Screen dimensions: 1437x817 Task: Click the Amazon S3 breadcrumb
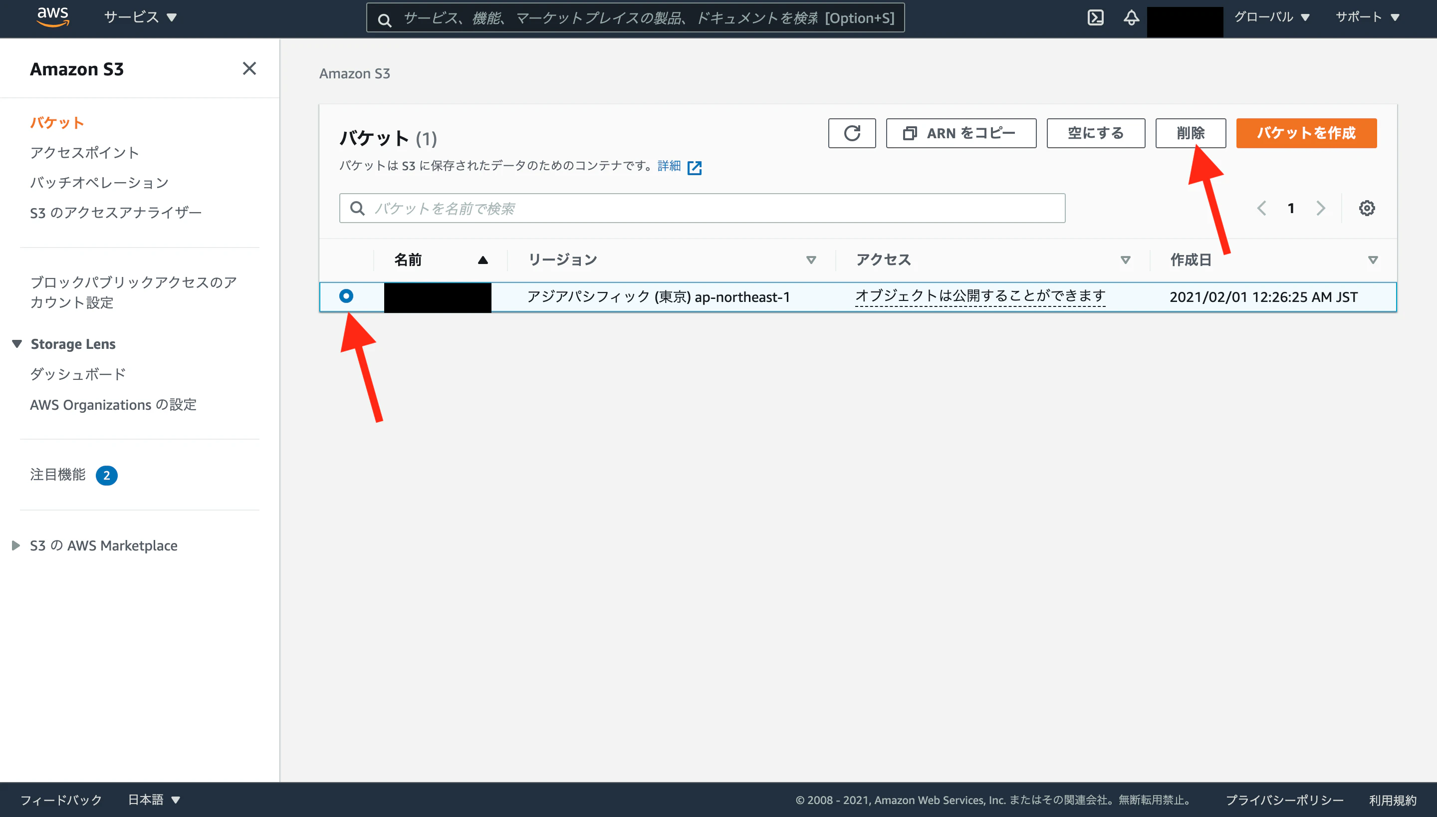354,73
